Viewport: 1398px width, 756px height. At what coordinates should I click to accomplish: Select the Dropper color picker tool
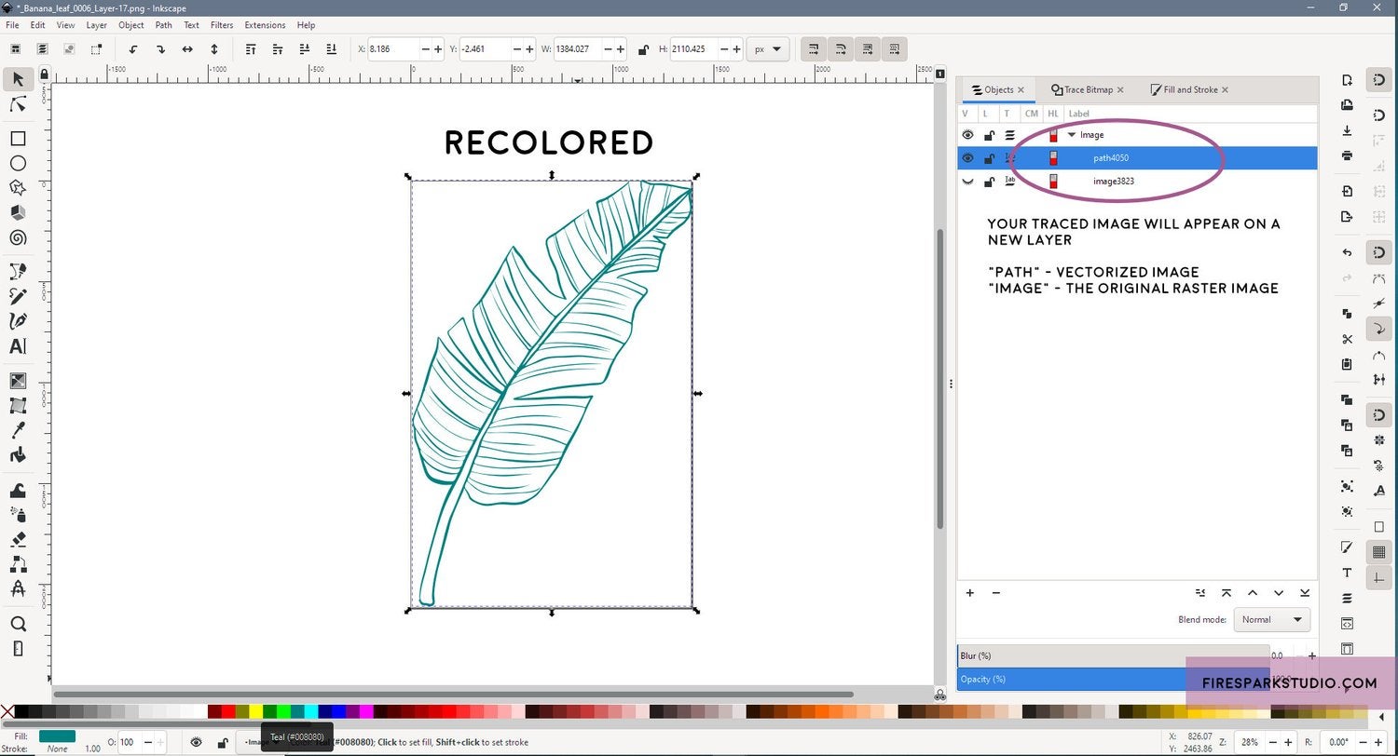tap(18, 430)
